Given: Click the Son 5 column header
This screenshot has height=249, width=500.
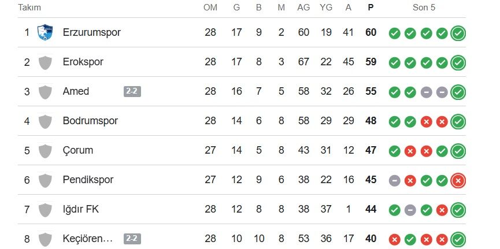Looking at the screenshot, I should tap(424, 8).
